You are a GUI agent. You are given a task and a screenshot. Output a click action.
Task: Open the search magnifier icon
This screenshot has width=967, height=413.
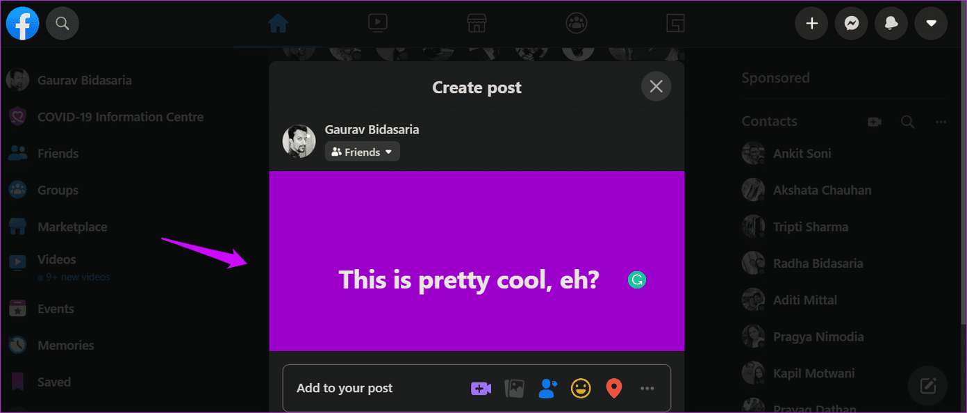tap(63, 24)
